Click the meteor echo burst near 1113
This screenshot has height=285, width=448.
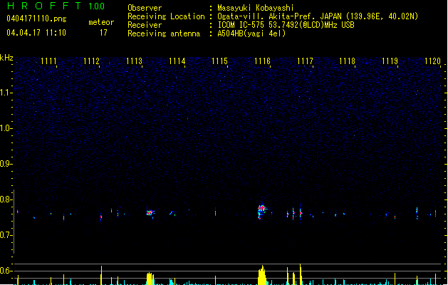click(x=150, y=212)
